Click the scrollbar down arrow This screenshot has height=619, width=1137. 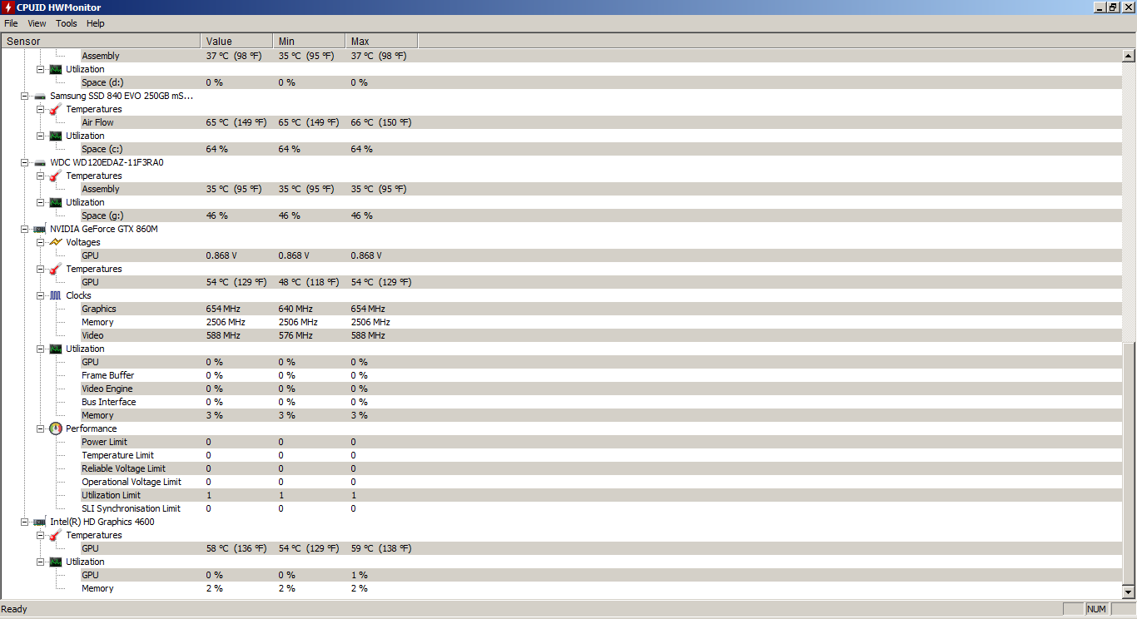point(1130,592)
